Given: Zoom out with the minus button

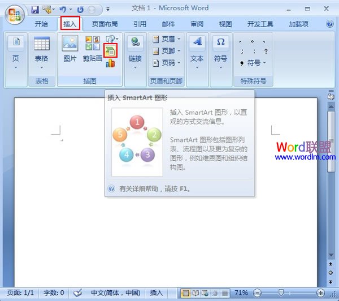Looking at the screenshot, I should click(257, 293).
